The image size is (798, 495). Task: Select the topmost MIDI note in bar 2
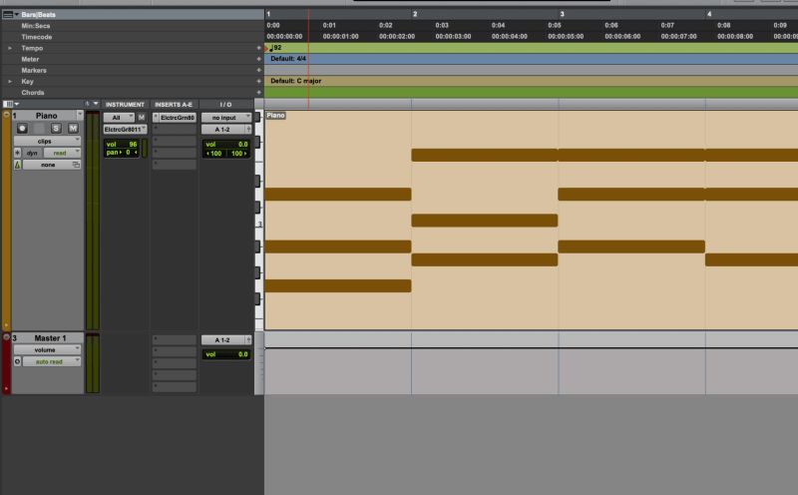coord(485,155)
